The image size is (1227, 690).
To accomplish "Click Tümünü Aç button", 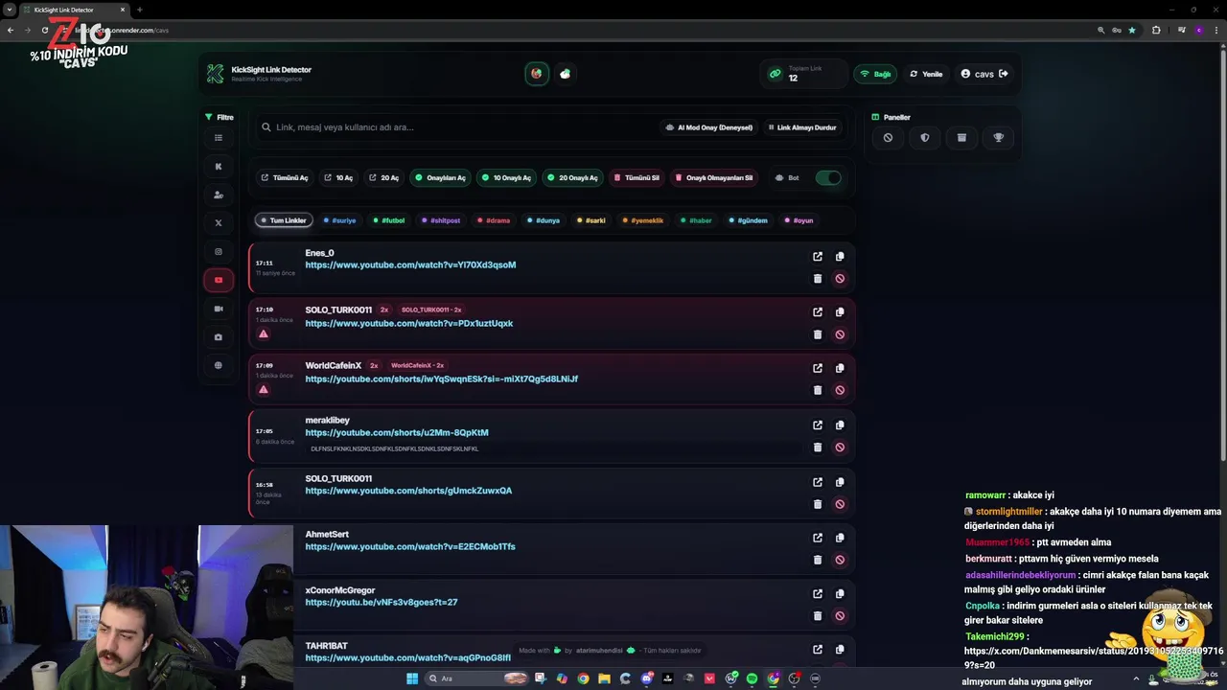I will point(285,178).
